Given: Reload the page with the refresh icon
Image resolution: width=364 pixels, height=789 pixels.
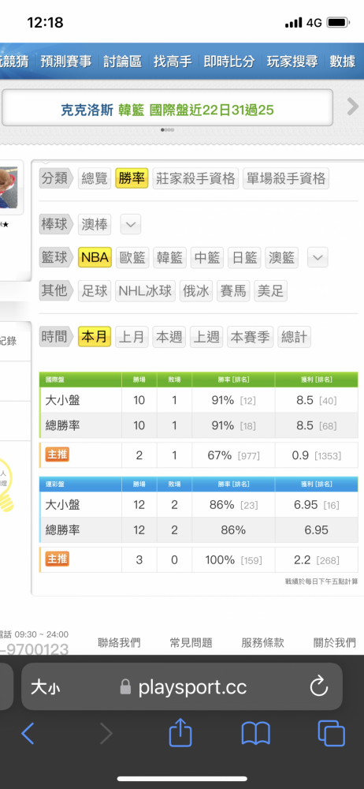Looking at the screenshot, I should (319, 686).
